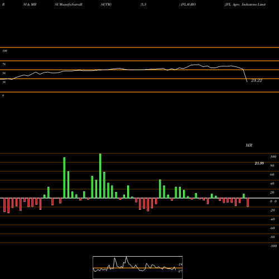Click the '40' label on MR axis
This screenshot has width=279, height=279.
pos(272,184)
